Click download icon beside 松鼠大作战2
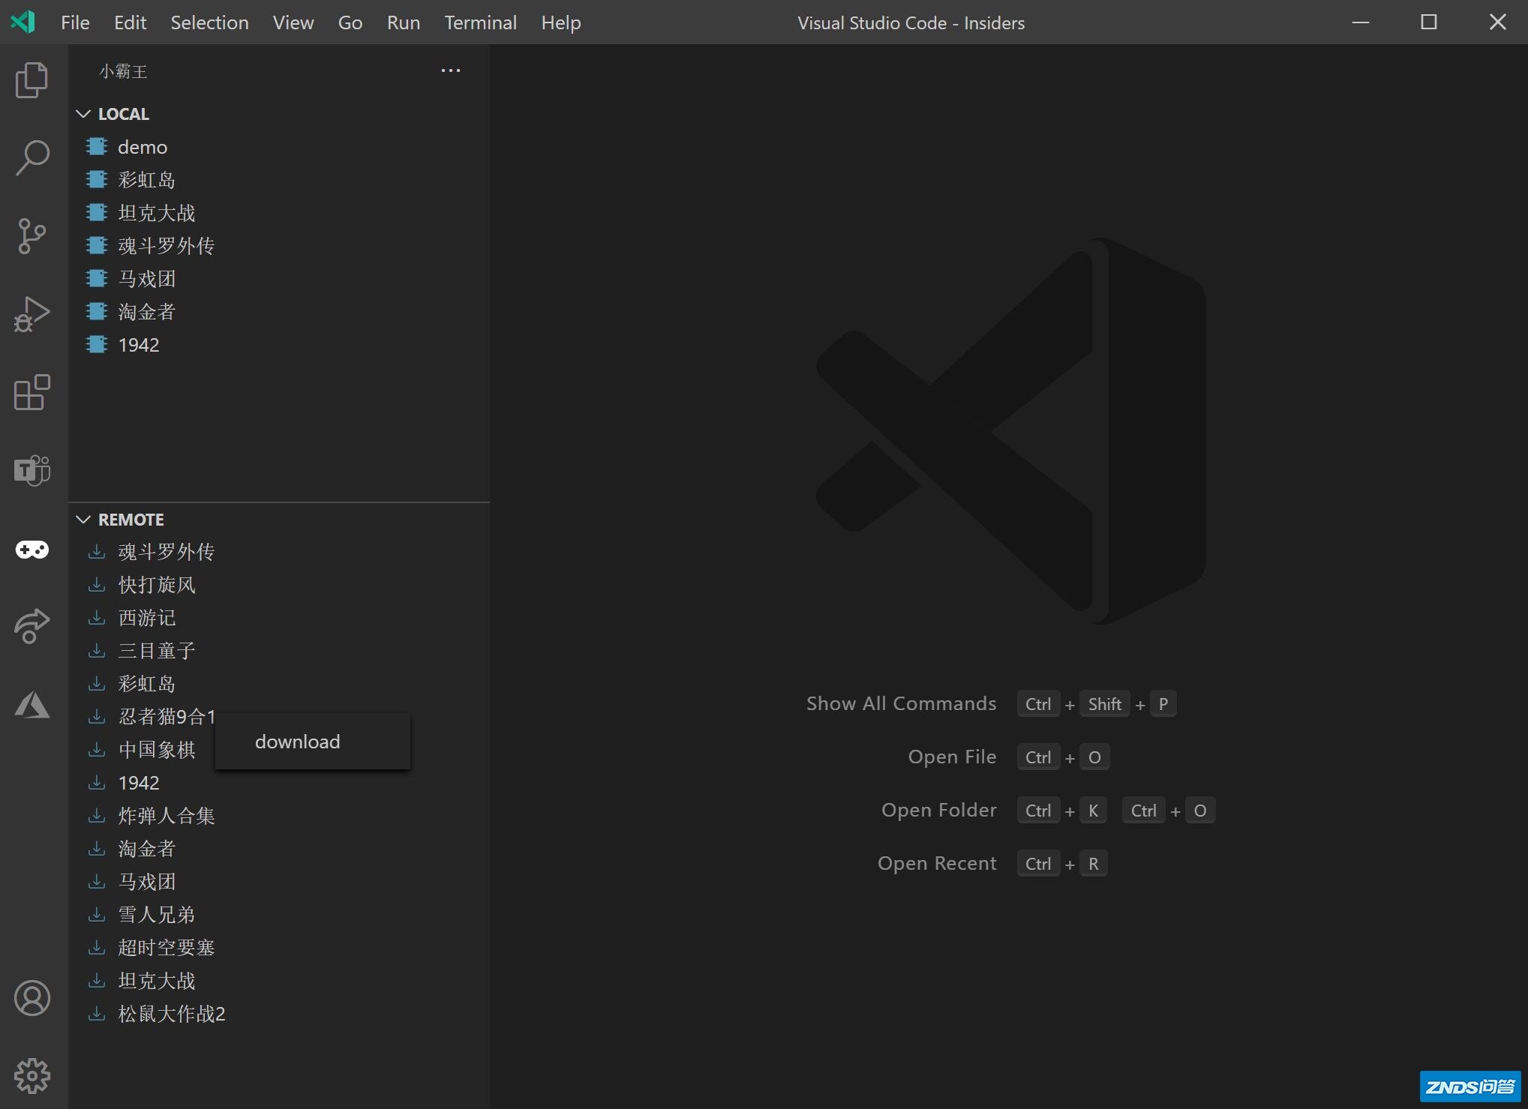Screen dimensions: 1528x1109 (97, 1013)
